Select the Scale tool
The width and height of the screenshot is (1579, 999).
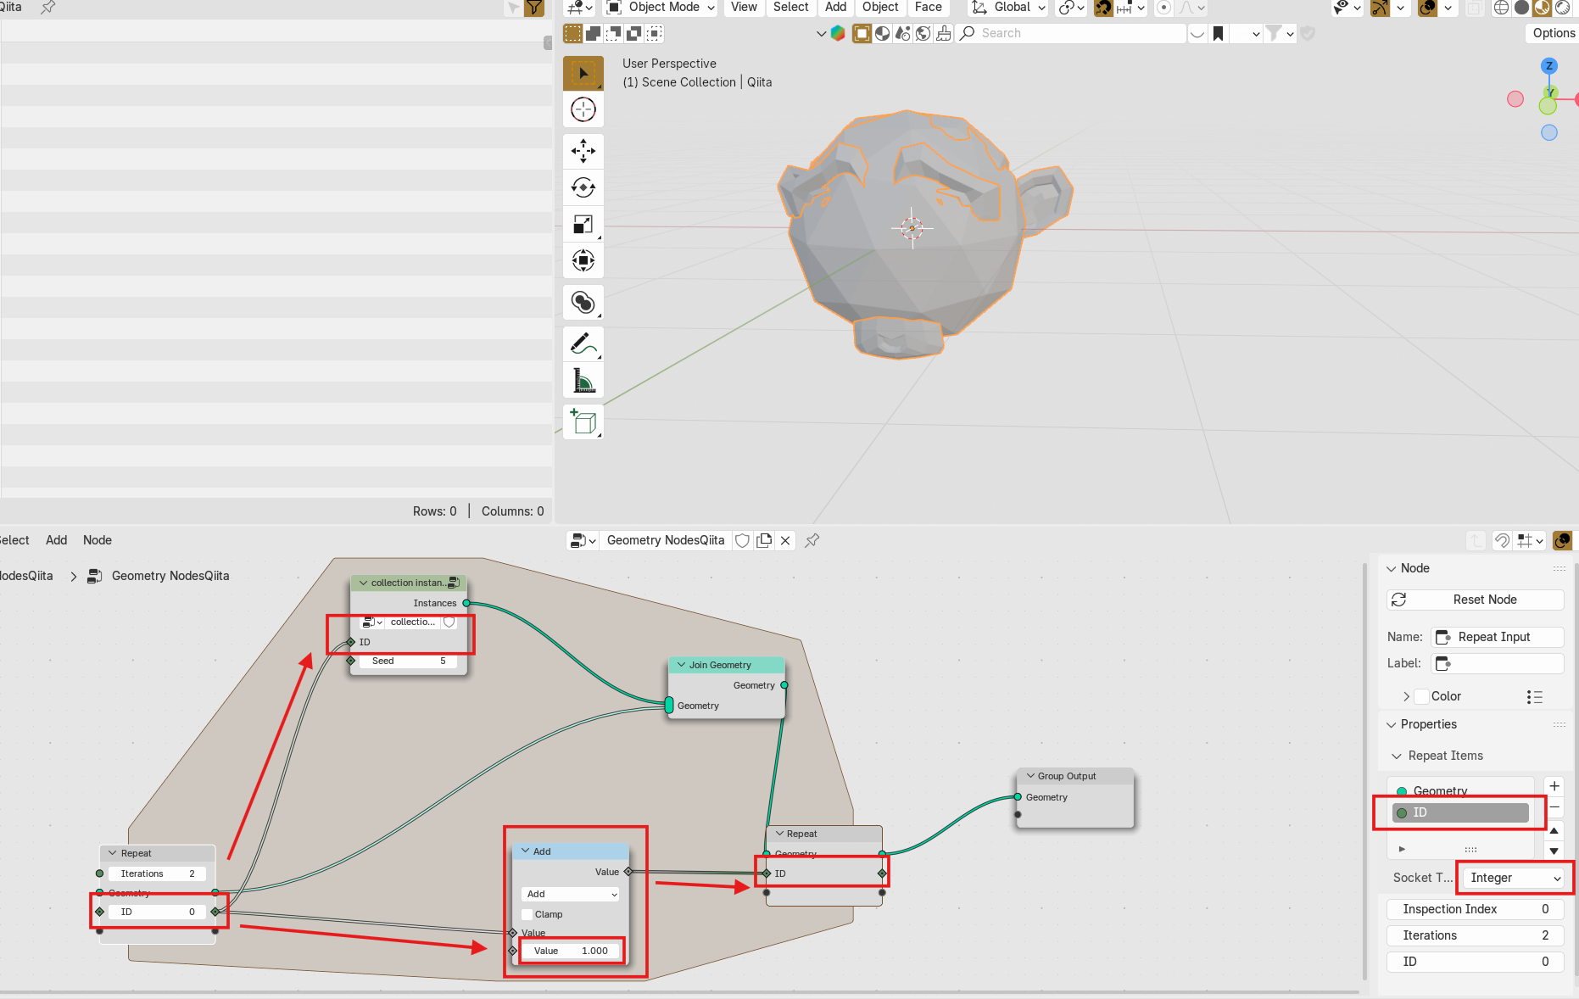coord(583,224)
